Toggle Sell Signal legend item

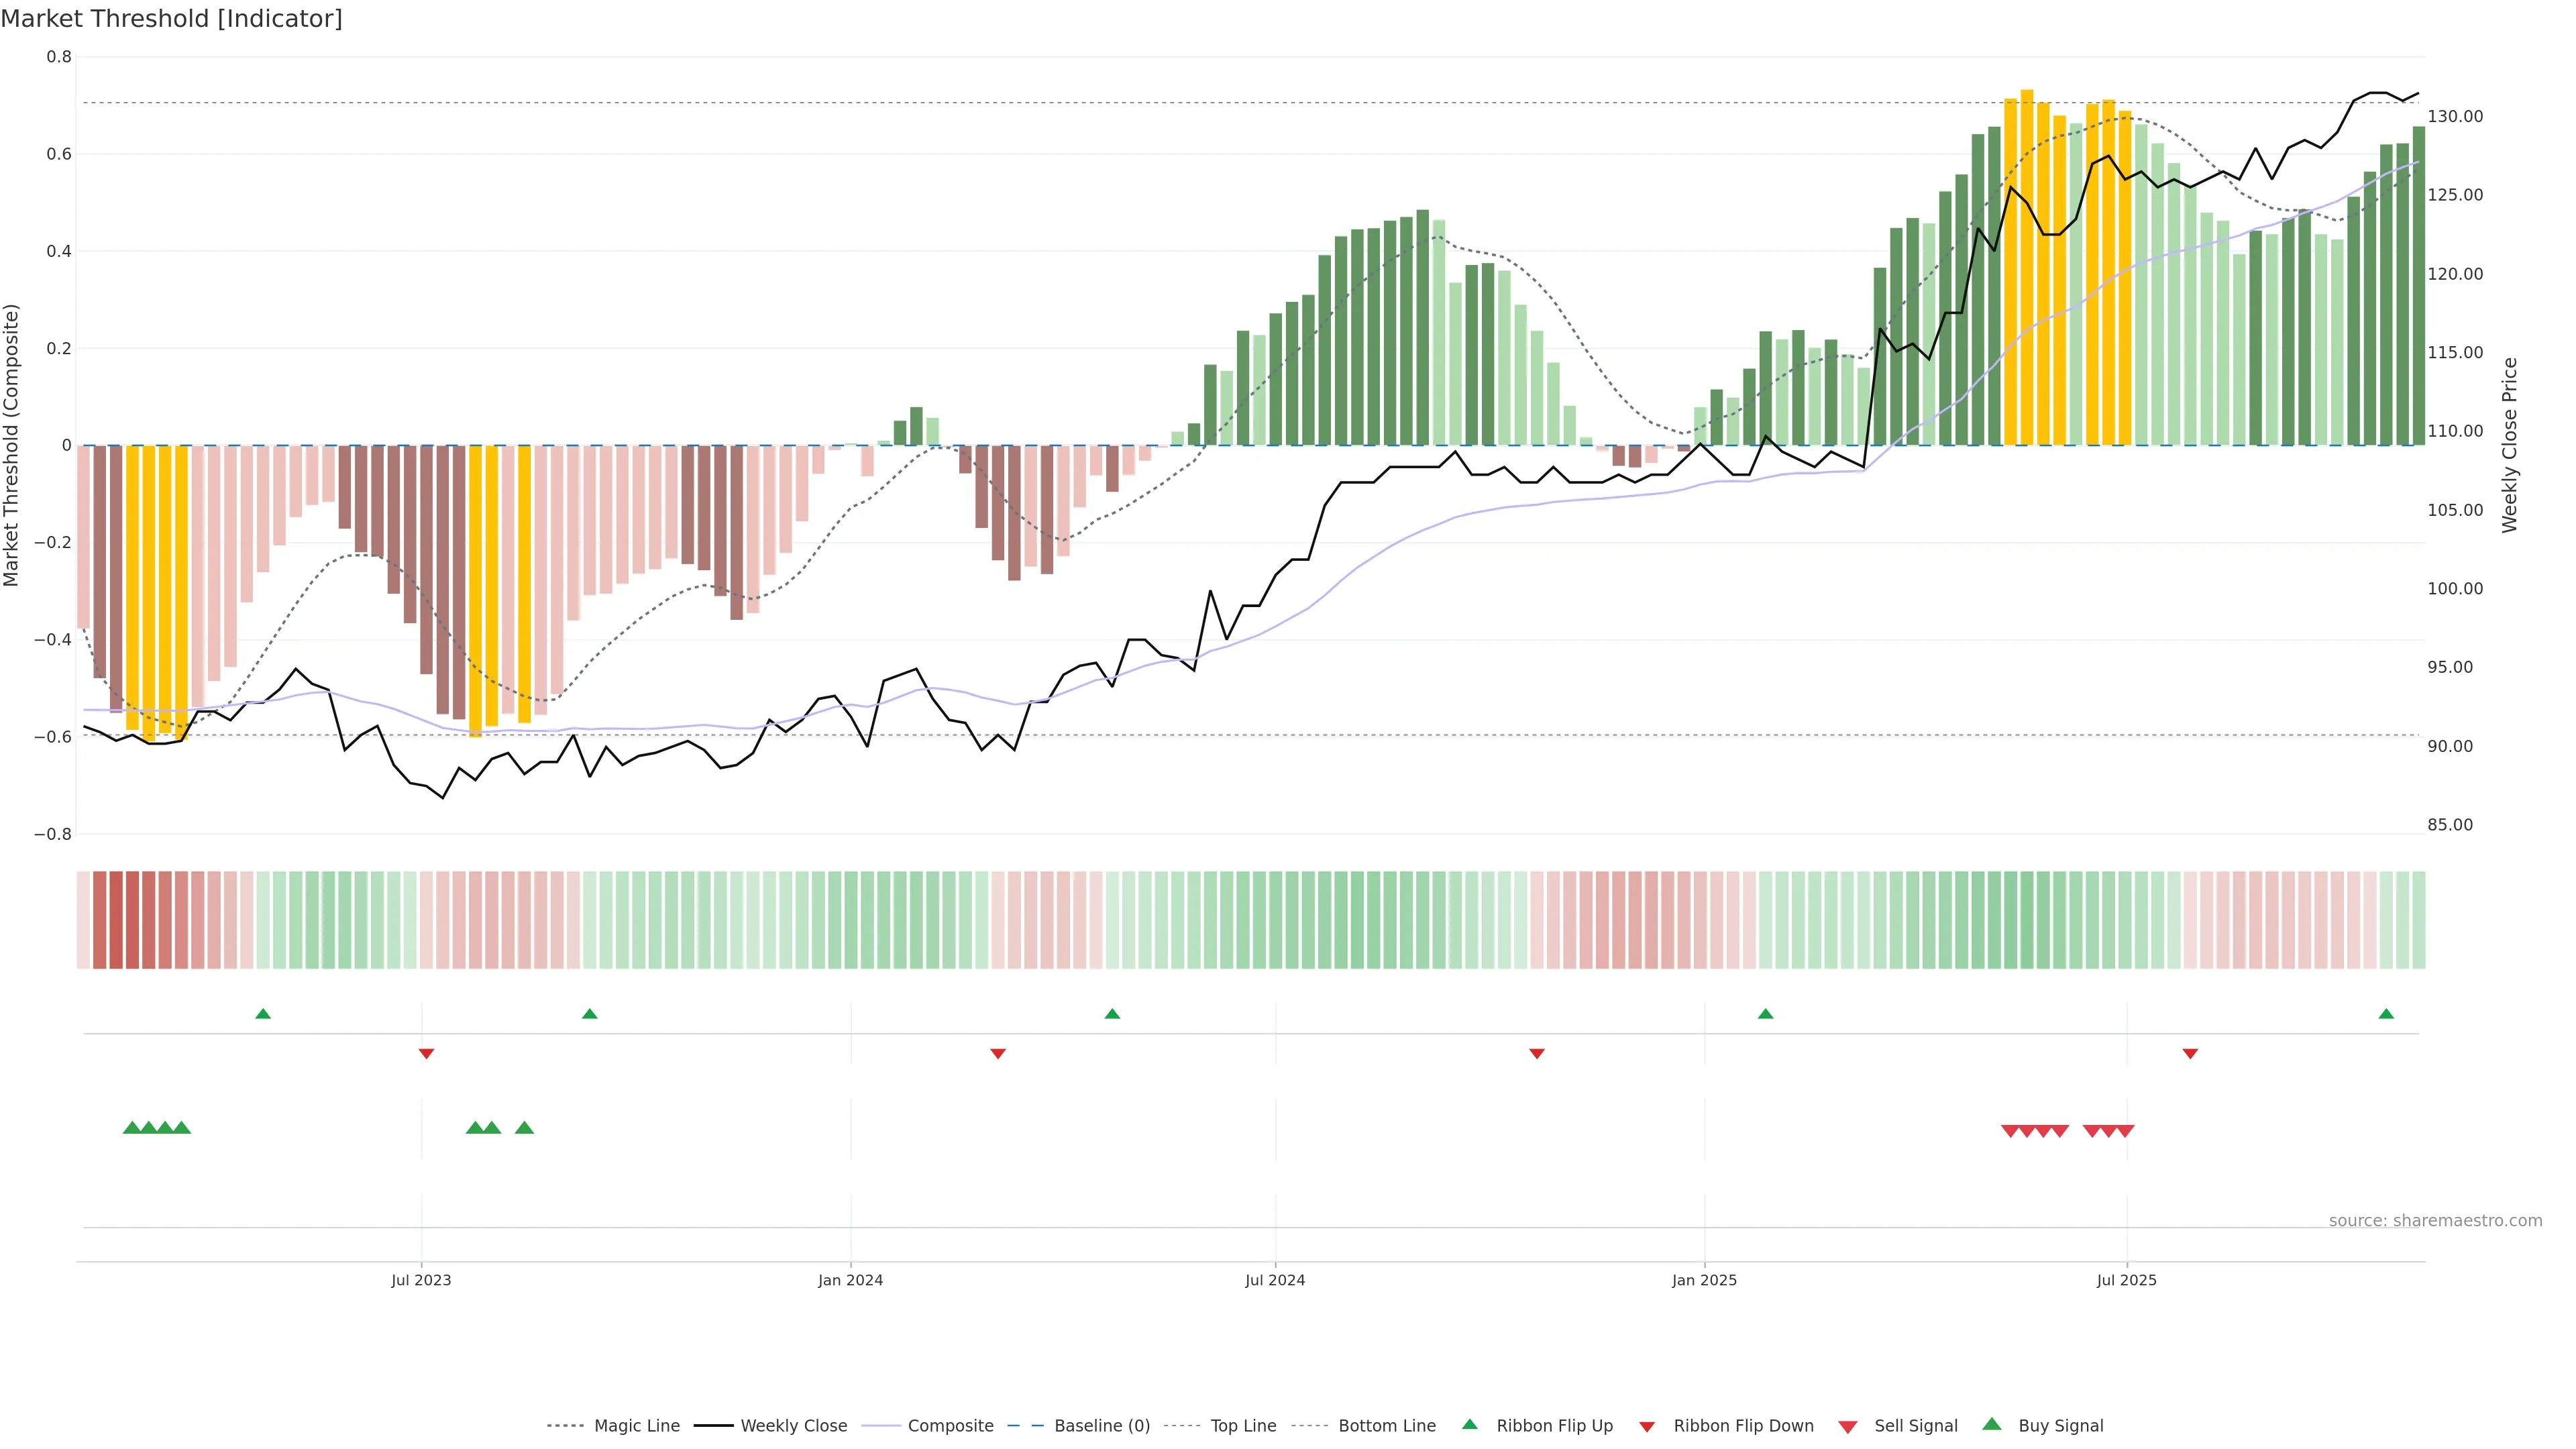1915,1426
